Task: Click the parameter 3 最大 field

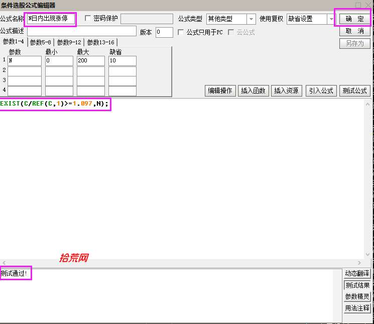Action: click(91, 81)
